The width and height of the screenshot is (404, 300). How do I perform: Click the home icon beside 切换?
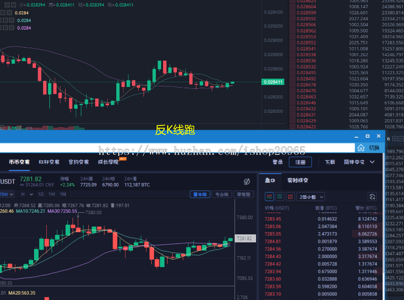coord(361,148)
